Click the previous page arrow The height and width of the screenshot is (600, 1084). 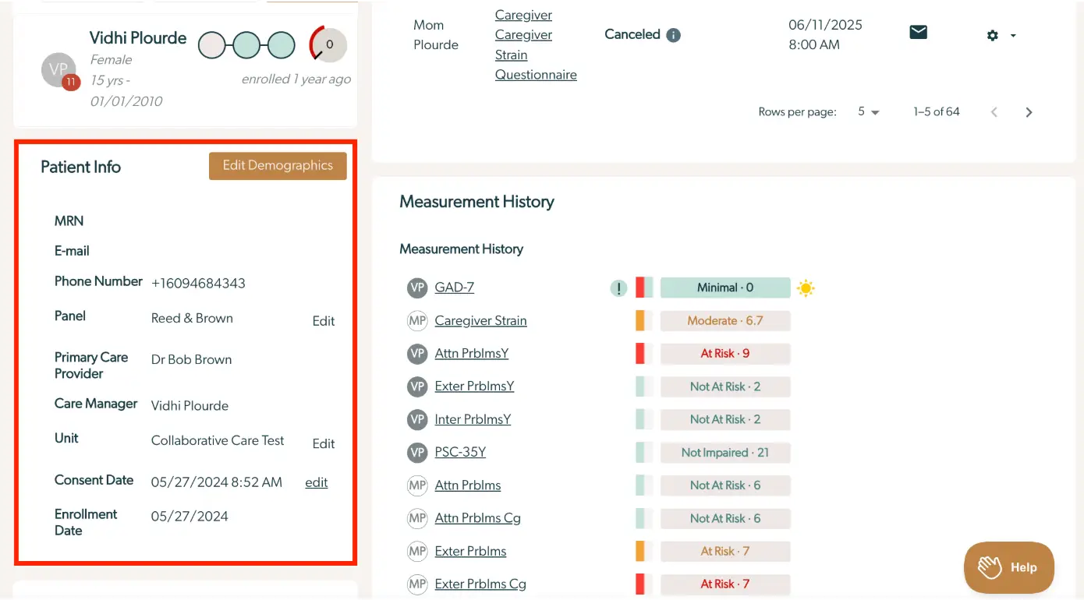click(x=994, y=111)
